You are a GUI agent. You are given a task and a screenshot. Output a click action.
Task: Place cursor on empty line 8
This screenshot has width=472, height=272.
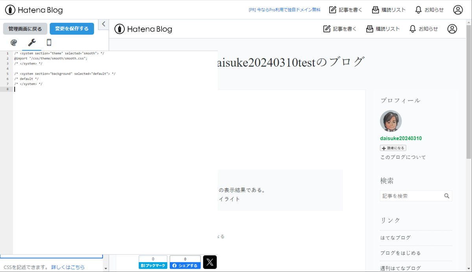(x=115, y=89)
